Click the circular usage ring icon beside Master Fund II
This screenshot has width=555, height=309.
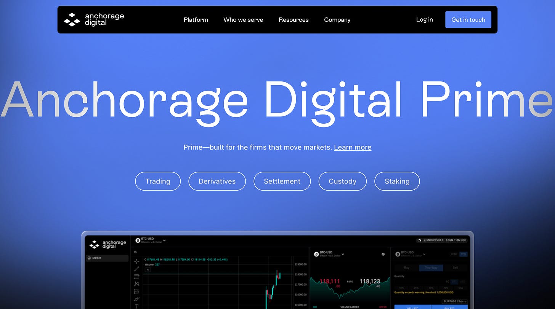coord(419,240)
